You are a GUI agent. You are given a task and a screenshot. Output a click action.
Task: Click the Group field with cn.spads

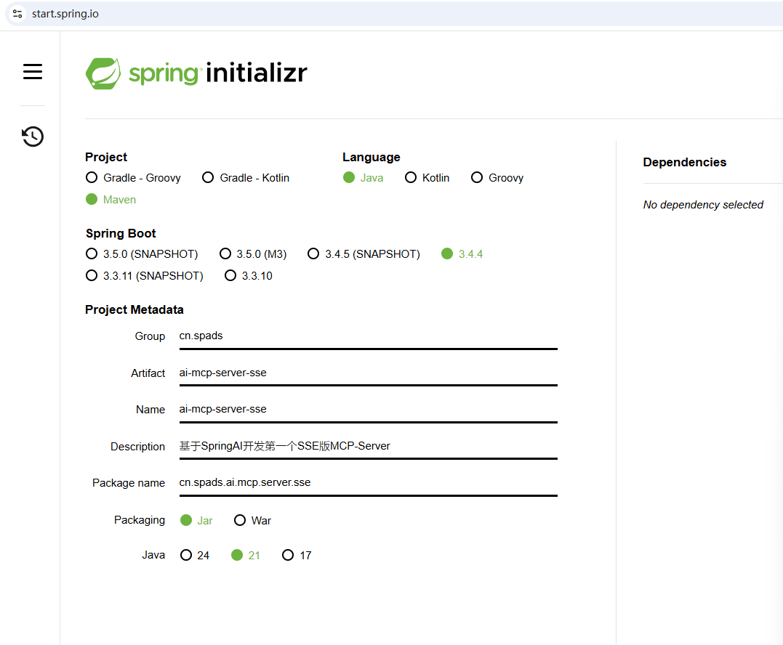pyautogui.click(x=368, y=336)
